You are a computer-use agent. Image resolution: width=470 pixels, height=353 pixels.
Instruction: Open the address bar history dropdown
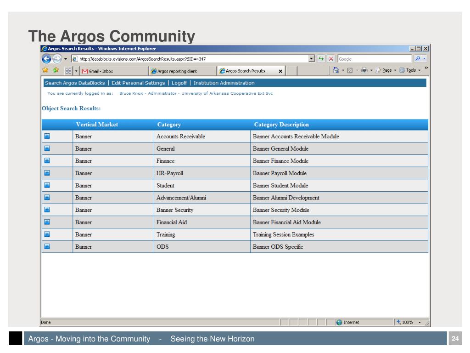point(312,59)
